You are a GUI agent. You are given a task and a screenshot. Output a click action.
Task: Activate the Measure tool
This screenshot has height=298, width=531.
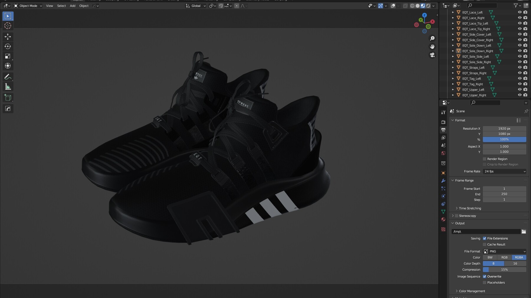click(x=8, y=86)
